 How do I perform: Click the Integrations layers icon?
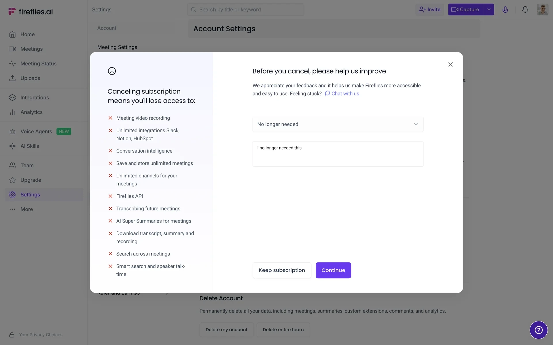(x=12, y=97)
